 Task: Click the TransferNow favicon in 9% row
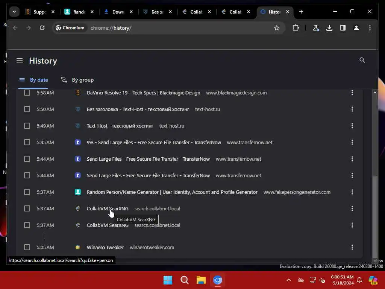click(77, 143)
